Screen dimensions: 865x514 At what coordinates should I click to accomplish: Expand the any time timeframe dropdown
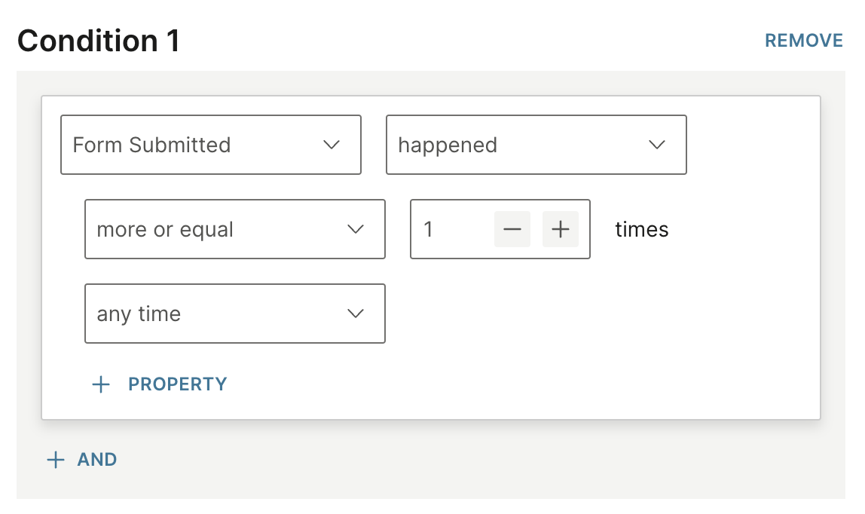tap(234, 314)
